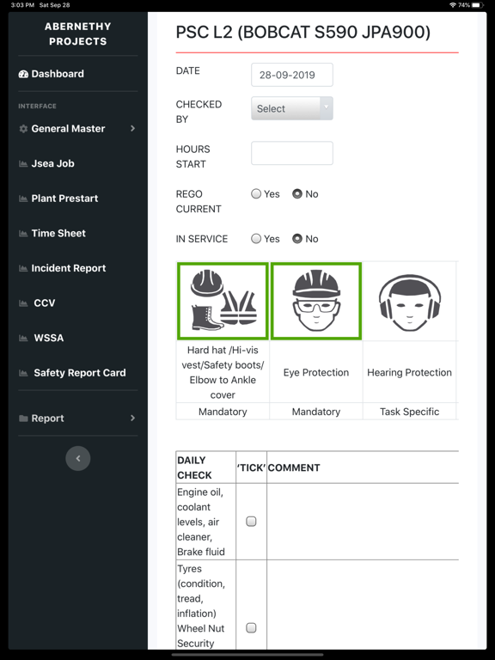Click the WSSA chart icon
The image size is (495, 660).
23,339
